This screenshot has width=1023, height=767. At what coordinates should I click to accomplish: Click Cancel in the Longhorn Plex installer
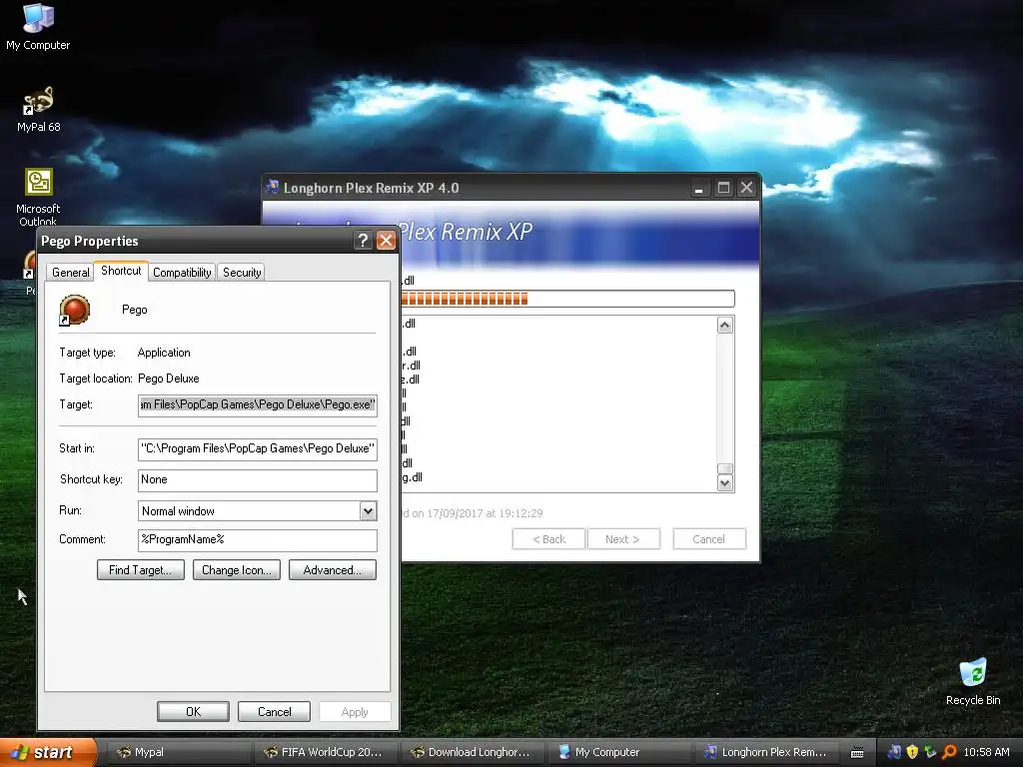(709, 539)
